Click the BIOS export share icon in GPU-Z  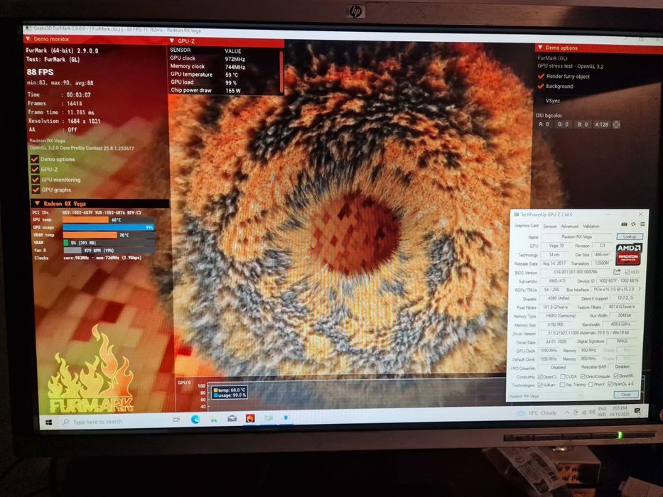tap(617, 272)
